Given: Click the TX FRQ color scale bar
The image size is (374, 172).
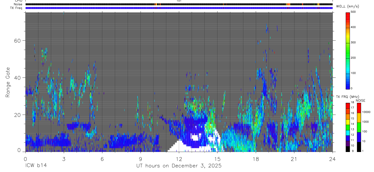Looking at the screenshot, I should pyautogui.click(x=348, y=127).
